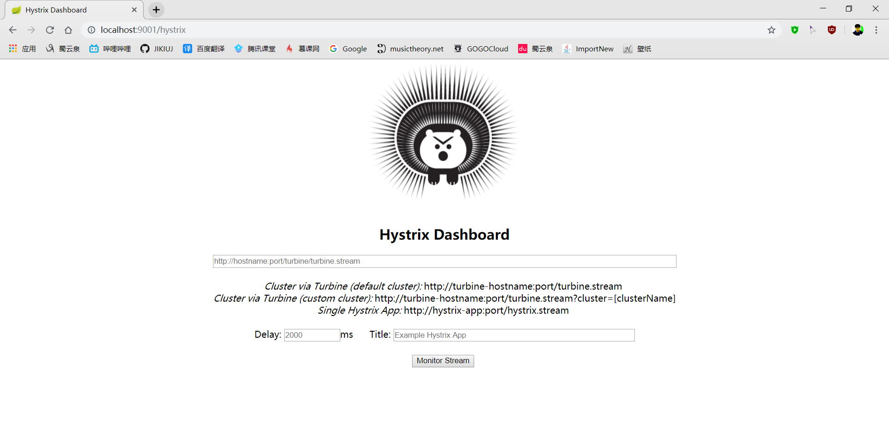889x421 pixels.
Task: Open the musictheory.net bookmark
Action: coord(410,49)
